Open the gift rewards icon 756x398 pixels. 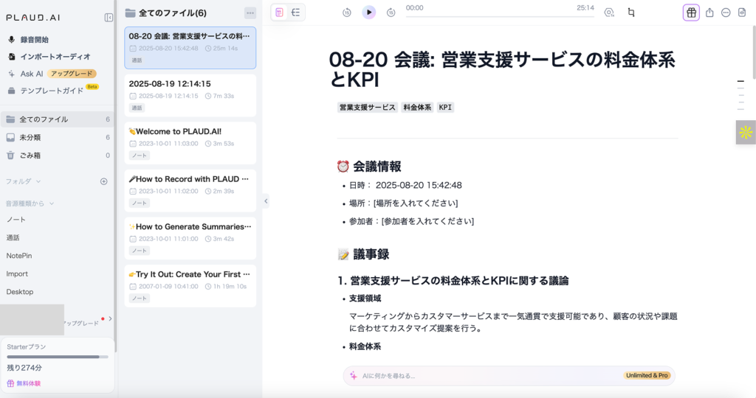pos(691,13)
